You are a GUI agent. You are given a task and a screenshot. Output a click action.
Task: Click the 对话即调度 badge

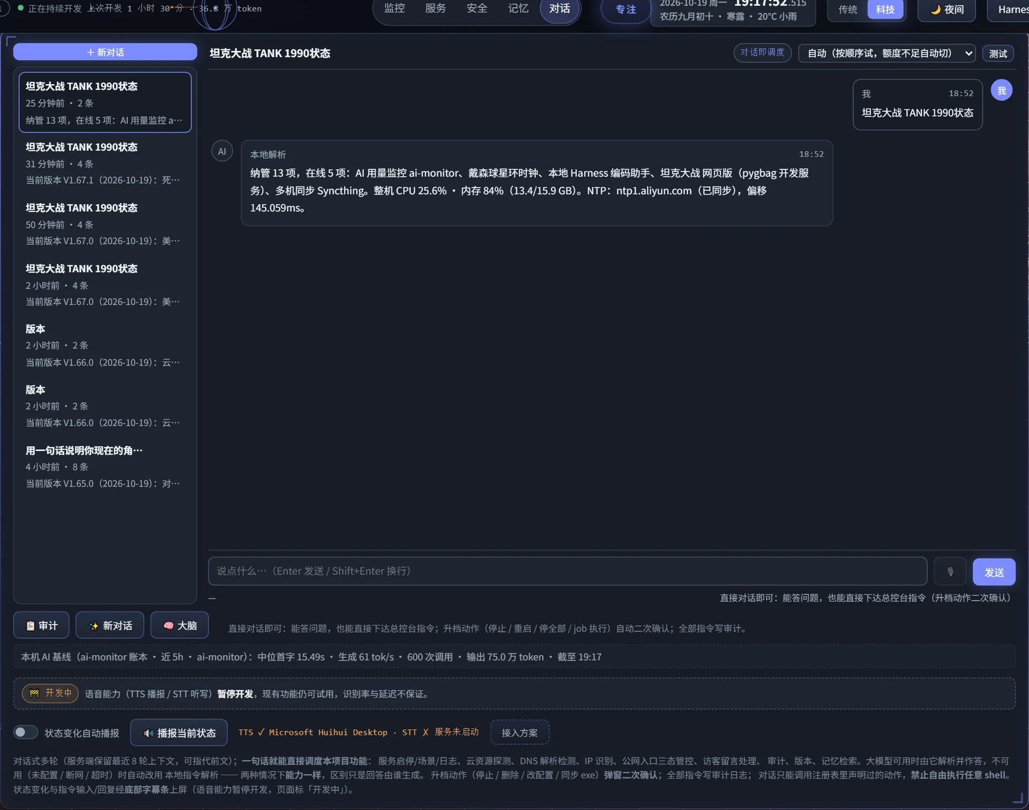pos(762,52)
